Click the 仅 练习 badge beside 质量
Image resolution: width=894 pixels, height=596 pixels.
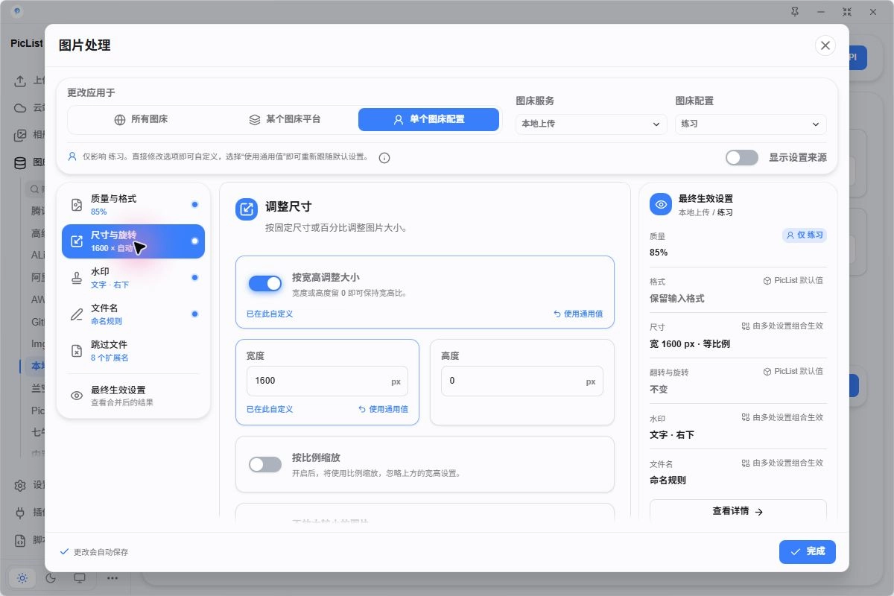click(805, 235)
